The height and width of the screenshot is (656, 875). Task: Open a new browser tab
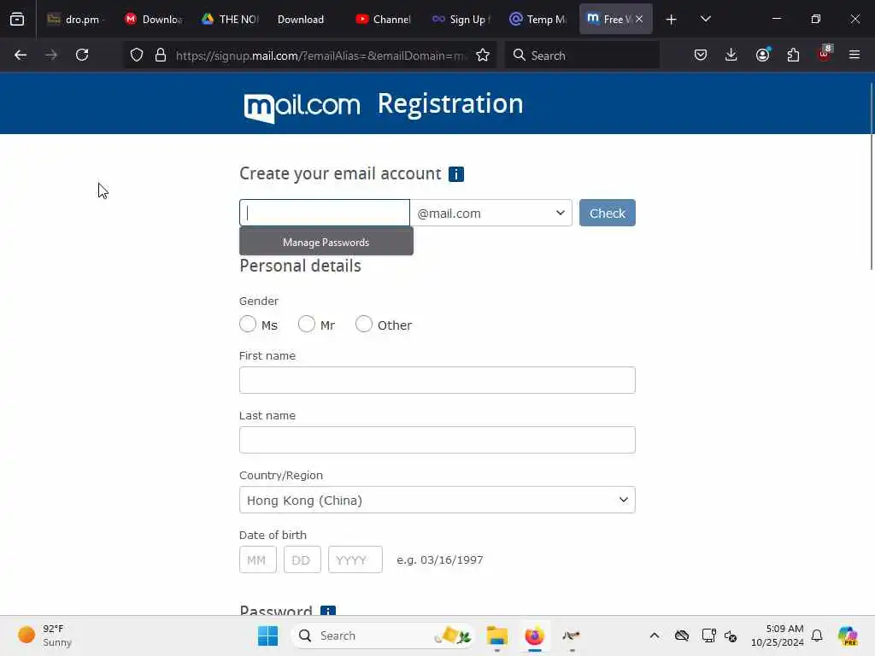pyautogui.click(x=672, y=20)
